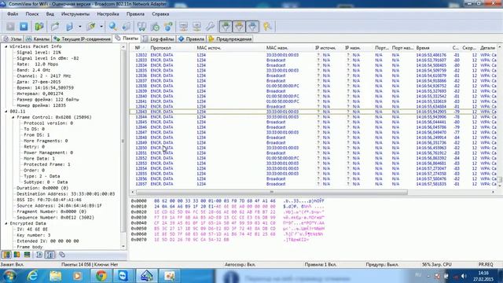Open Internet Explorer from the taskbar

[32, 276]
